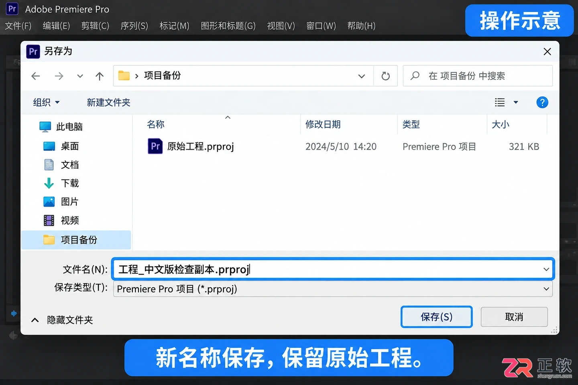Click the 在 项目备份 中搜索 search box

pyautogui.click(x=478, y=76)
